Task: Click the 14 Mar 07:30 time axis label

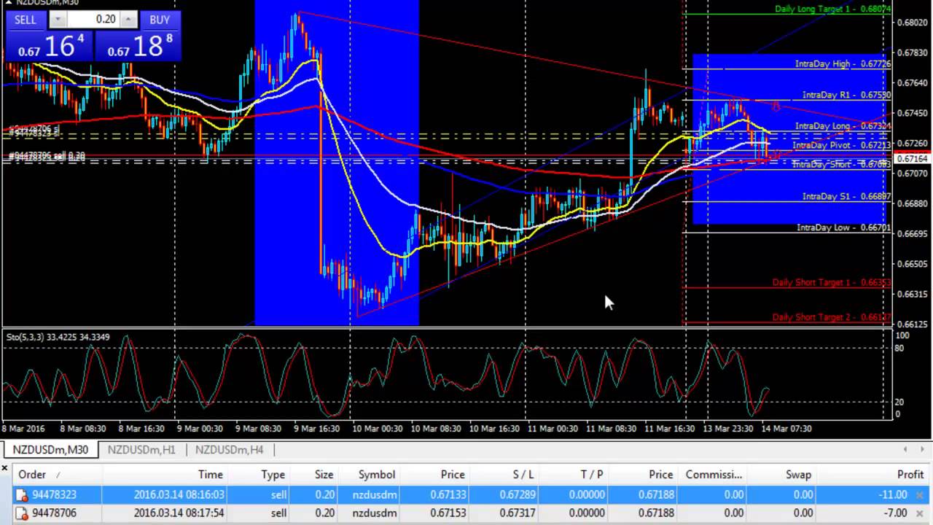Action: click(787, 429)
